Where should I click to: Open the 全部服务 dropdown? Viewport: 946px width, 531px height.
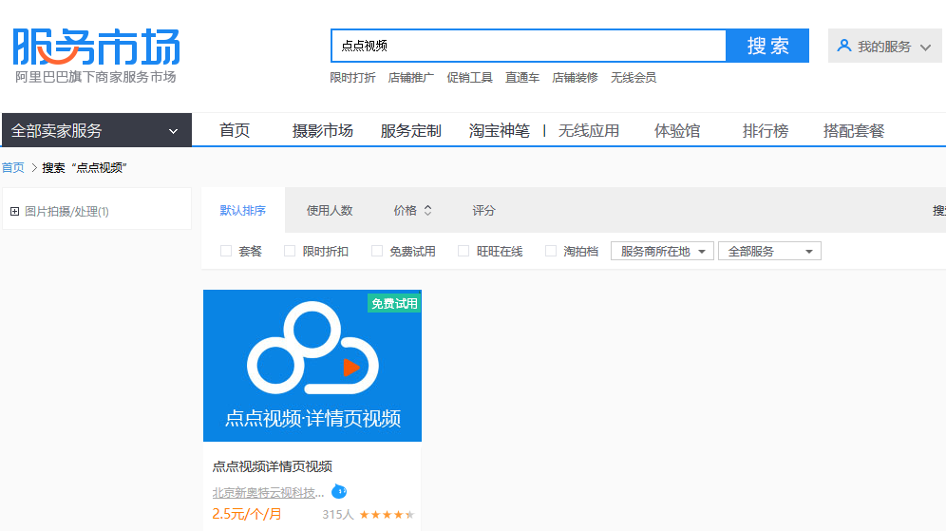pos(770,251)
